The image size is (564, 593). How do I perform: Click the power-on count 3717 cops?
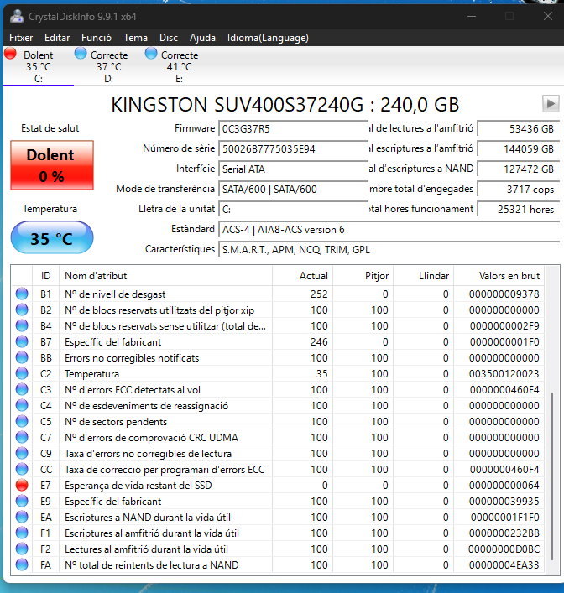click(519, 189)
